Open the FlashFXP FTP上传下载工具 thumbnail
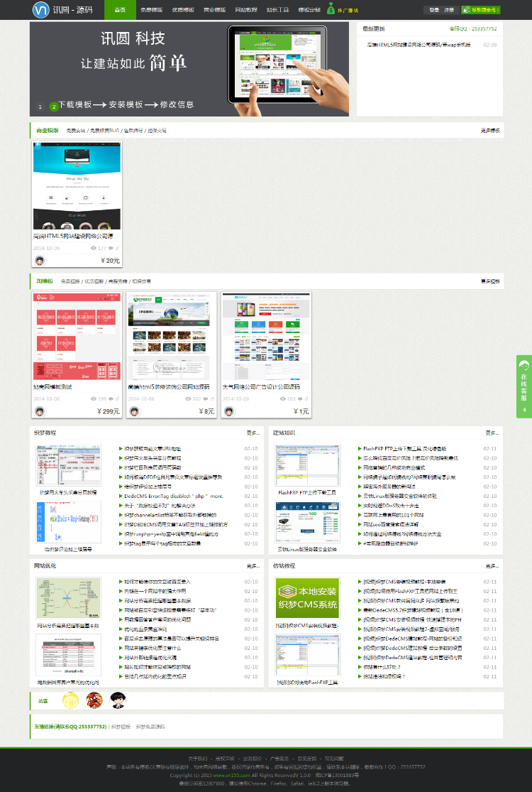Image resolution: width=532 pixels, height=792 pixels. coord(307,465)
